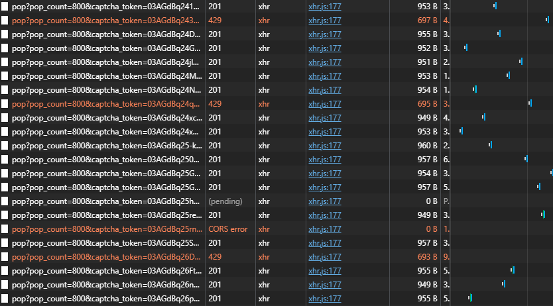Select request name ending 03AGdBq24D...

[x=106, y=34]
